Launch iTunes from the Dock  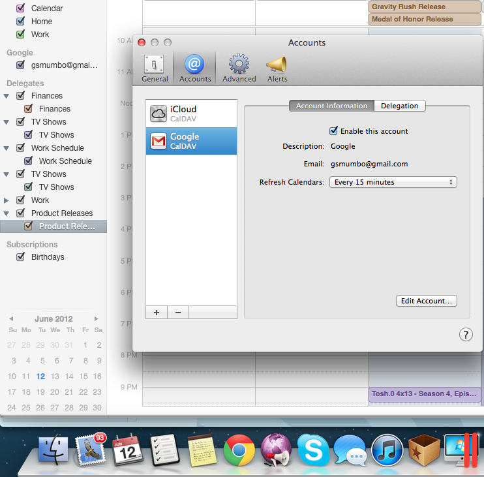click(x=387, y=450)
